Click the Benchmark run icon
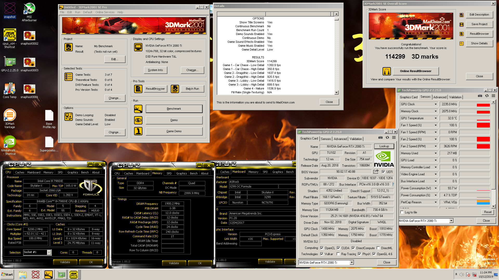This screenshot has width=499, height=280. (138, 109)
